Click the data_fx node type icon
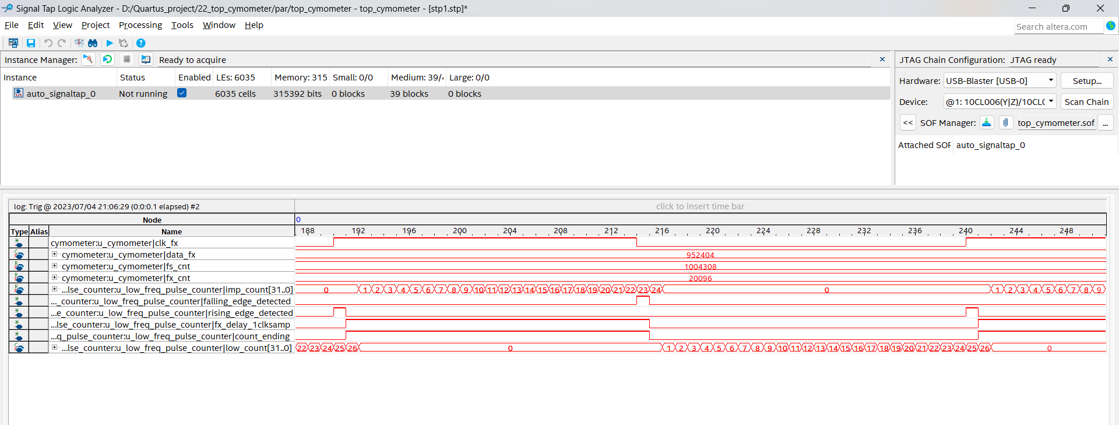 coord(19,255)
